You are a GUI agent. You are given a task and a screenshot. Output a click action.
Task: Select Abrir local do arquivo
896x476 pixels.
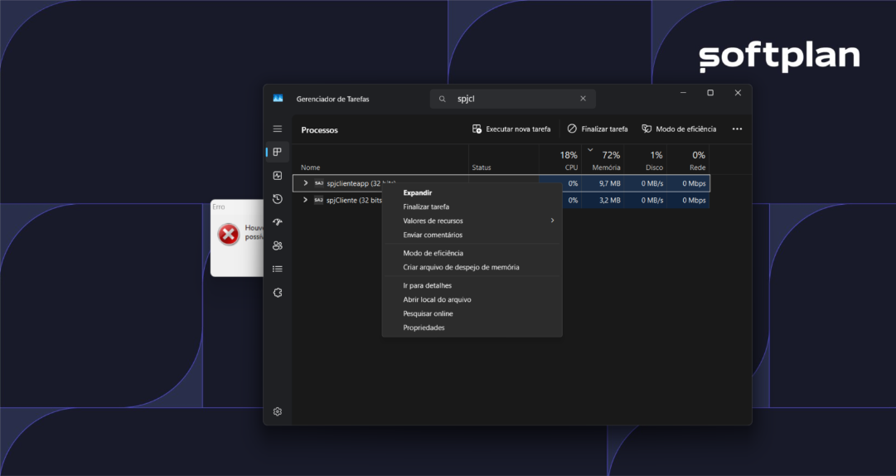pyautogui.click(x=437, y=299)
